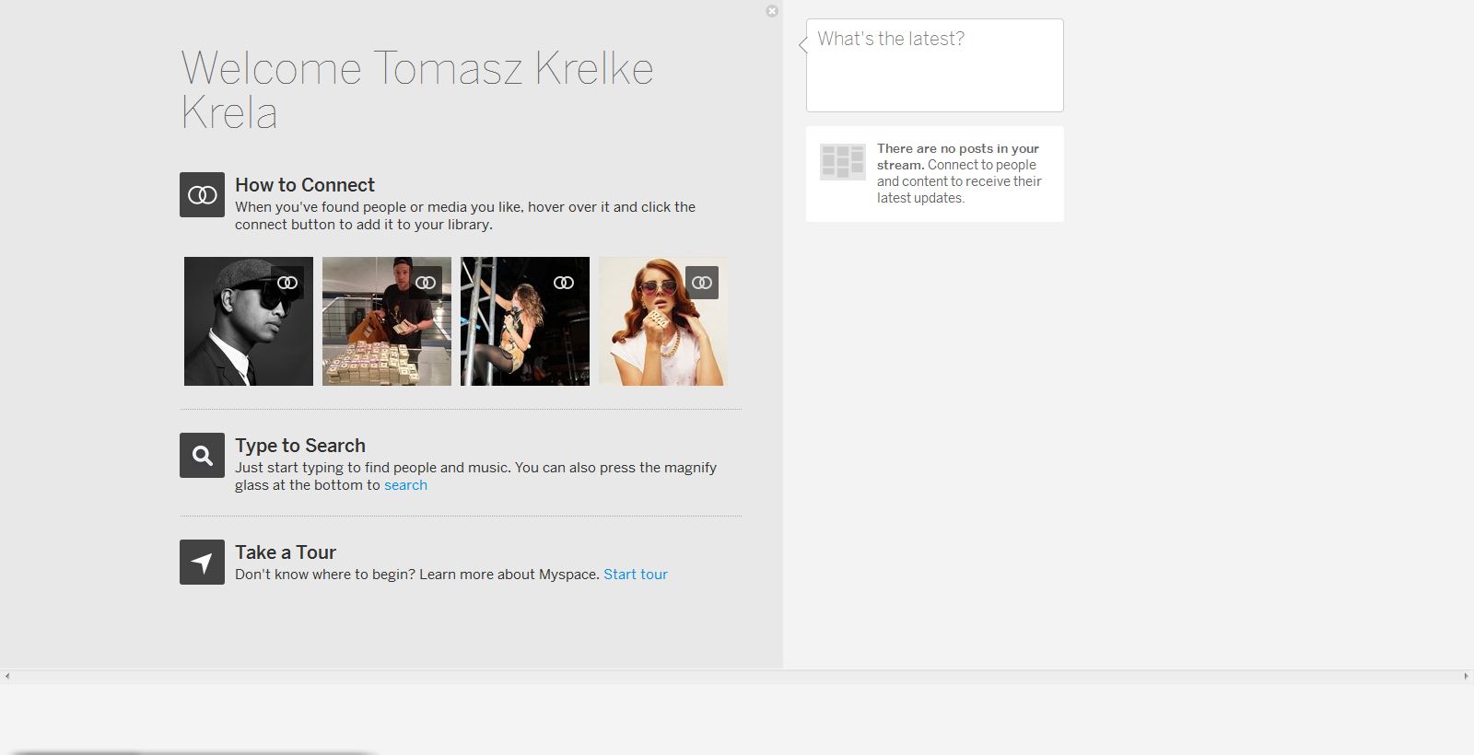Screen dimensions: 1474x755
Task: Click the magnifying glass Type to Search icon
Action: 202,455
